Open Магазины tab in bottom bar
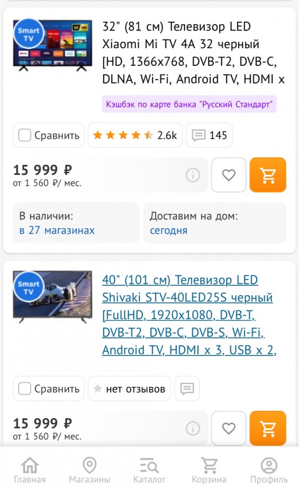 click(x=89, y=470)
